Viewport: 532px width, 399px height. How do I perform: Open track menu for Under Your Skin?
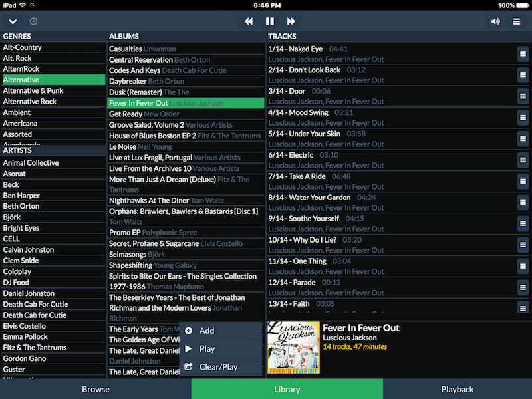coord(523,139)
